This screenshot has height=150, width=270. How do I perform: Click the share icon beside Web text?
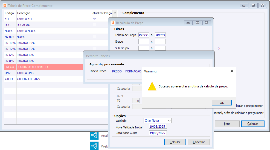(94, 146)
